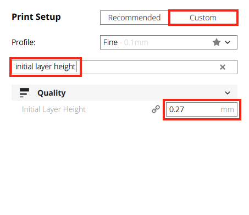
Task: Toggle the Quality section chevron
Action: (x=228, y=93)
